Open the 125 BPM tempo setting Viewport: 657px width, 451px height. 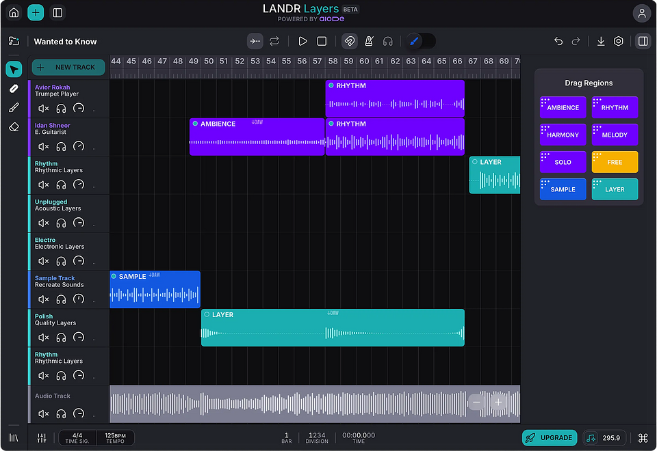coord(115,438)
